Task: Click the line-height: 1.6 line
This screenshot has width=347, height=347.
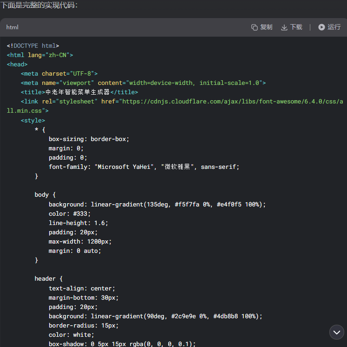Action: [78, 223]
